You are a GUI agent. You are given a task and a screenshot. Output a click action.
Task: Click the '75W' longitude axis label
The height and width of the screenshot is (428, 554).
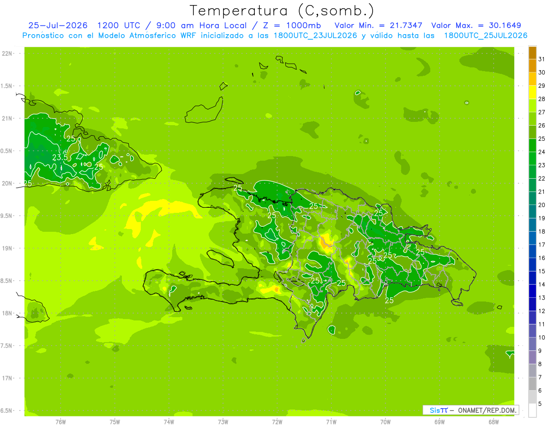(115, 422)
